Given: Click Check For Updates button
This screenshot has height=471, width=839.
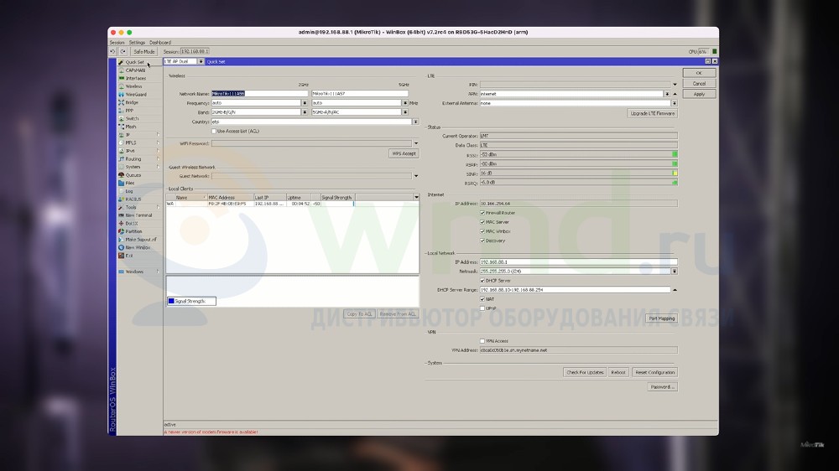Looking at the screenshot, I should (x=584, y=372).
